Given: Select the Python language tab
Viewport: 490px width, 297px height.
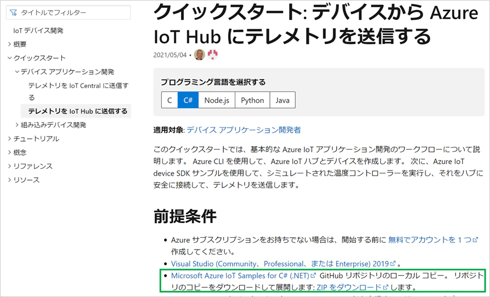Looking at the screenshot, I should coord(252,100).
